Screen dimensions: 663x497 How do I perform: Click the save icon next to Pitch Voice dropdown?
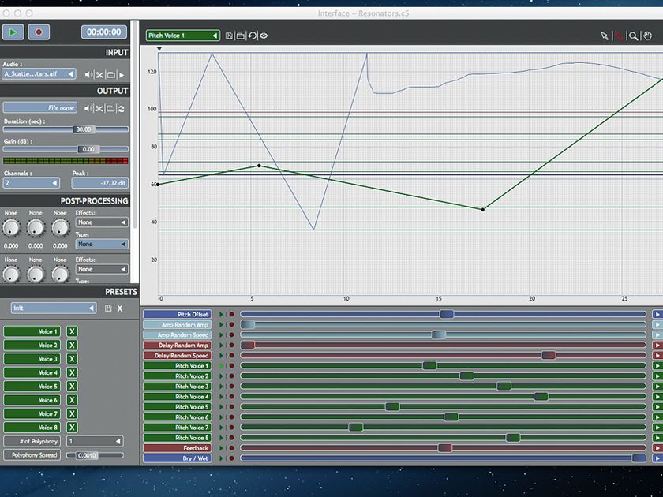tap(228, 35)
